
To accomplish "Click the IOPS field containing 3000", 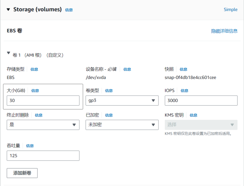I will (x=201, y=101).
